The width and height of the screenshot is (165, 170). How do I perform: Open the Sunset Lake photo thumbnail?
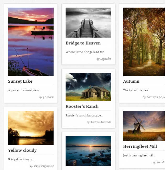[31, 42]
